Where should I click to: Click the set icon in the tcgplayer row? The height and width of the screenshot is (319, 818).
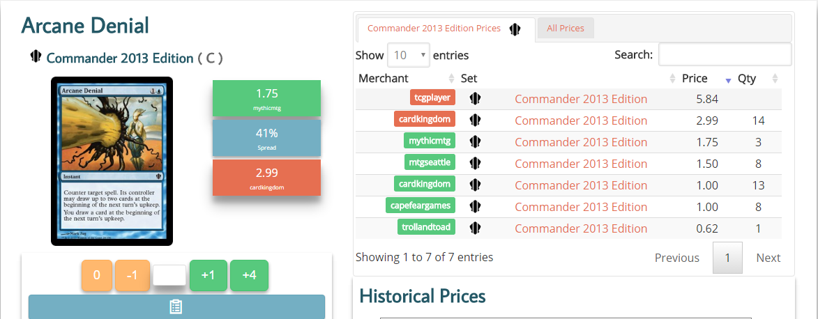click(x=476, y=98)
